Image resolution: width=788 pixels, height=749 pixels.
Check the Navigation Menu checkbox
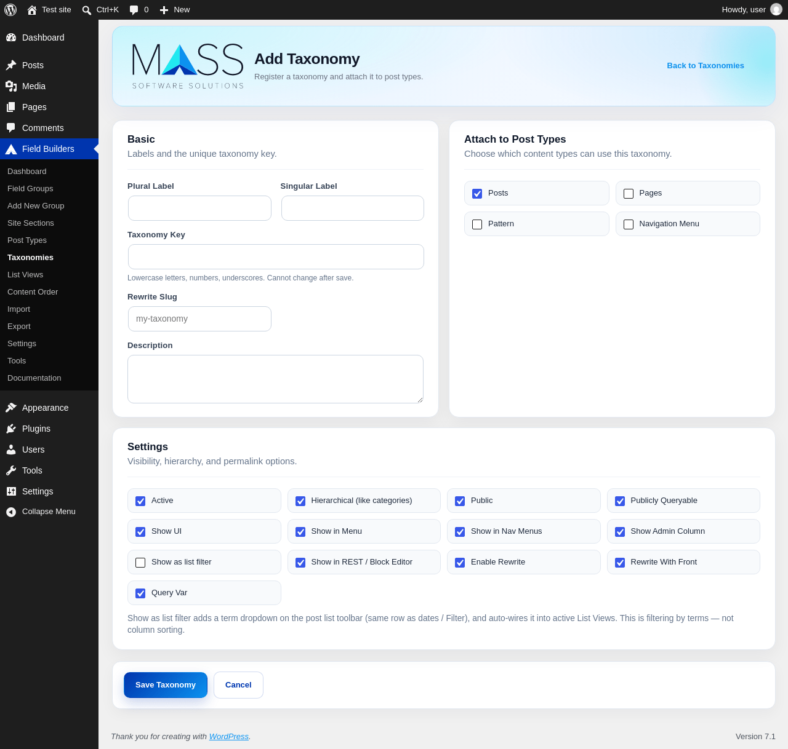tap(629, 224)
